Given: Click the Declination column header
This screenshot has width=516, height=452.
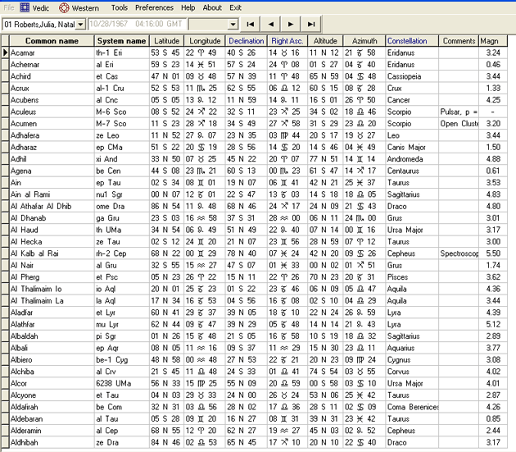Looking at the screenshot, I should point(247,41).
